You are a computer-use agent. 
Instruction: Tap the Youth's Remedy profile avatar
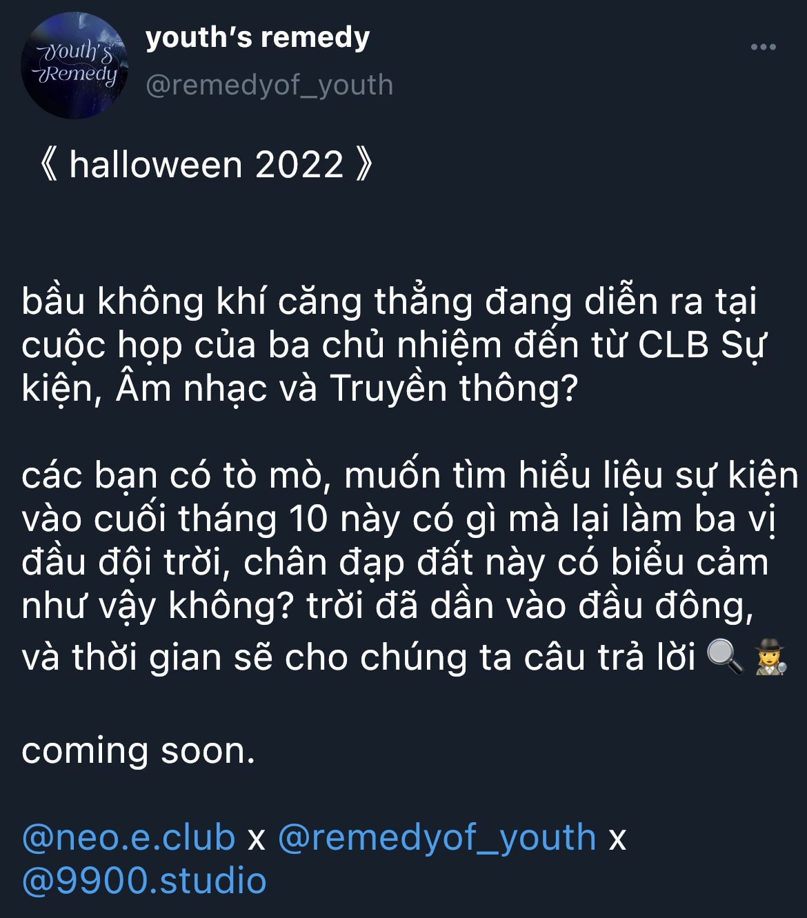pyautogui.click(x=75, y=66)
